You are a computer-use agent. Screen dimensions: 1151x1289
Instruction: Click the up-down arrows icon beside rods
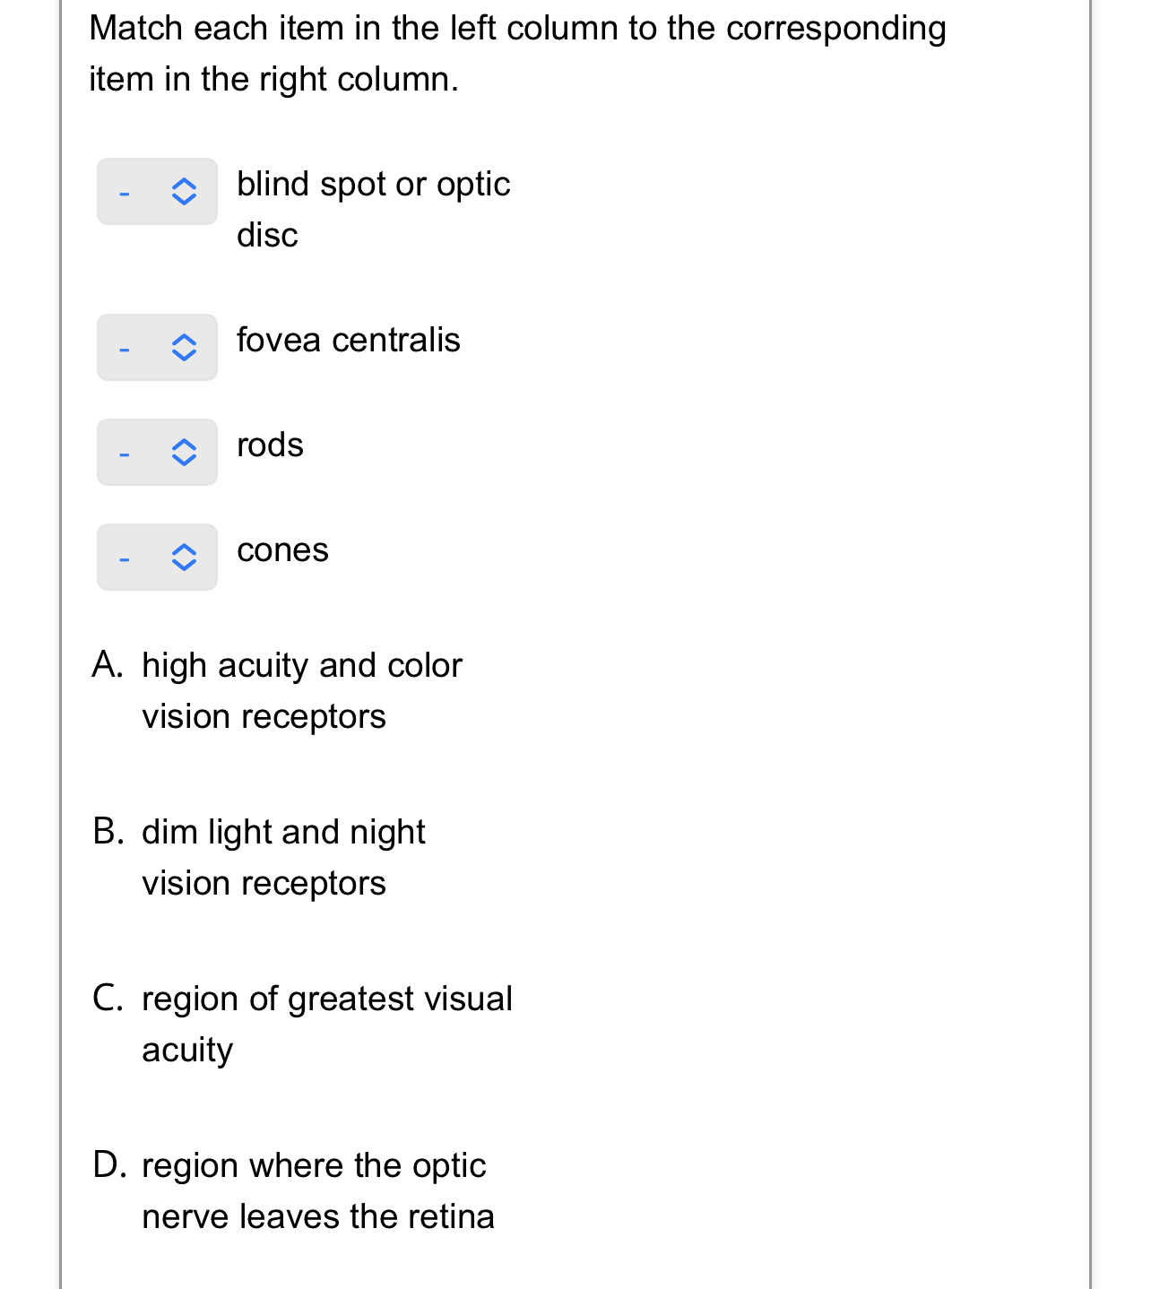[184, 453]
